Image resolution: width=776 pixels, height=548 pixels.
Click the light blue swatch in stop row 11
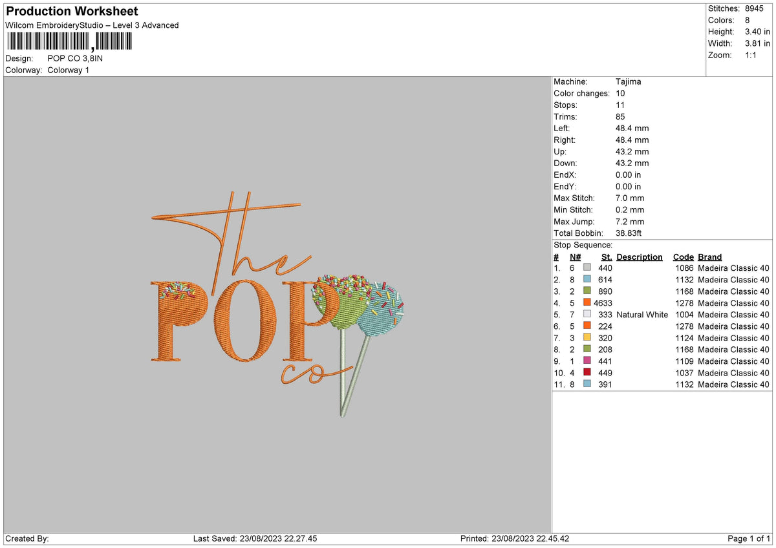(587, 384)
